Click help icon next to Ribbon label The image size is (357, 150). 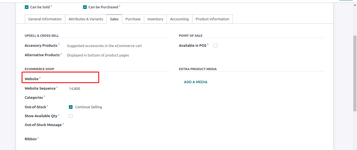point(38,138)
